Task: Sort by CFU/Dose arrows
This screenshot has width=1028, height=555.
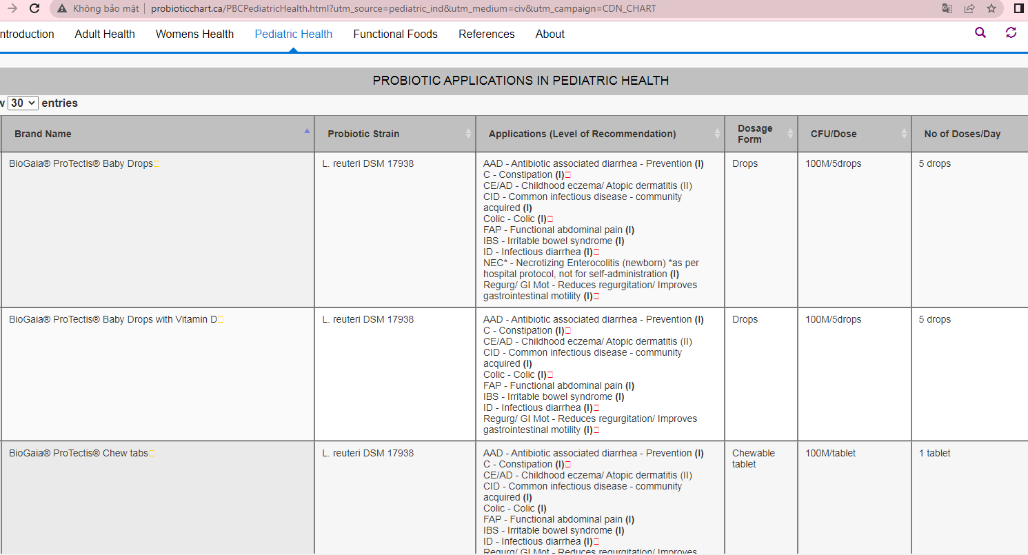Action: point(905,134)
